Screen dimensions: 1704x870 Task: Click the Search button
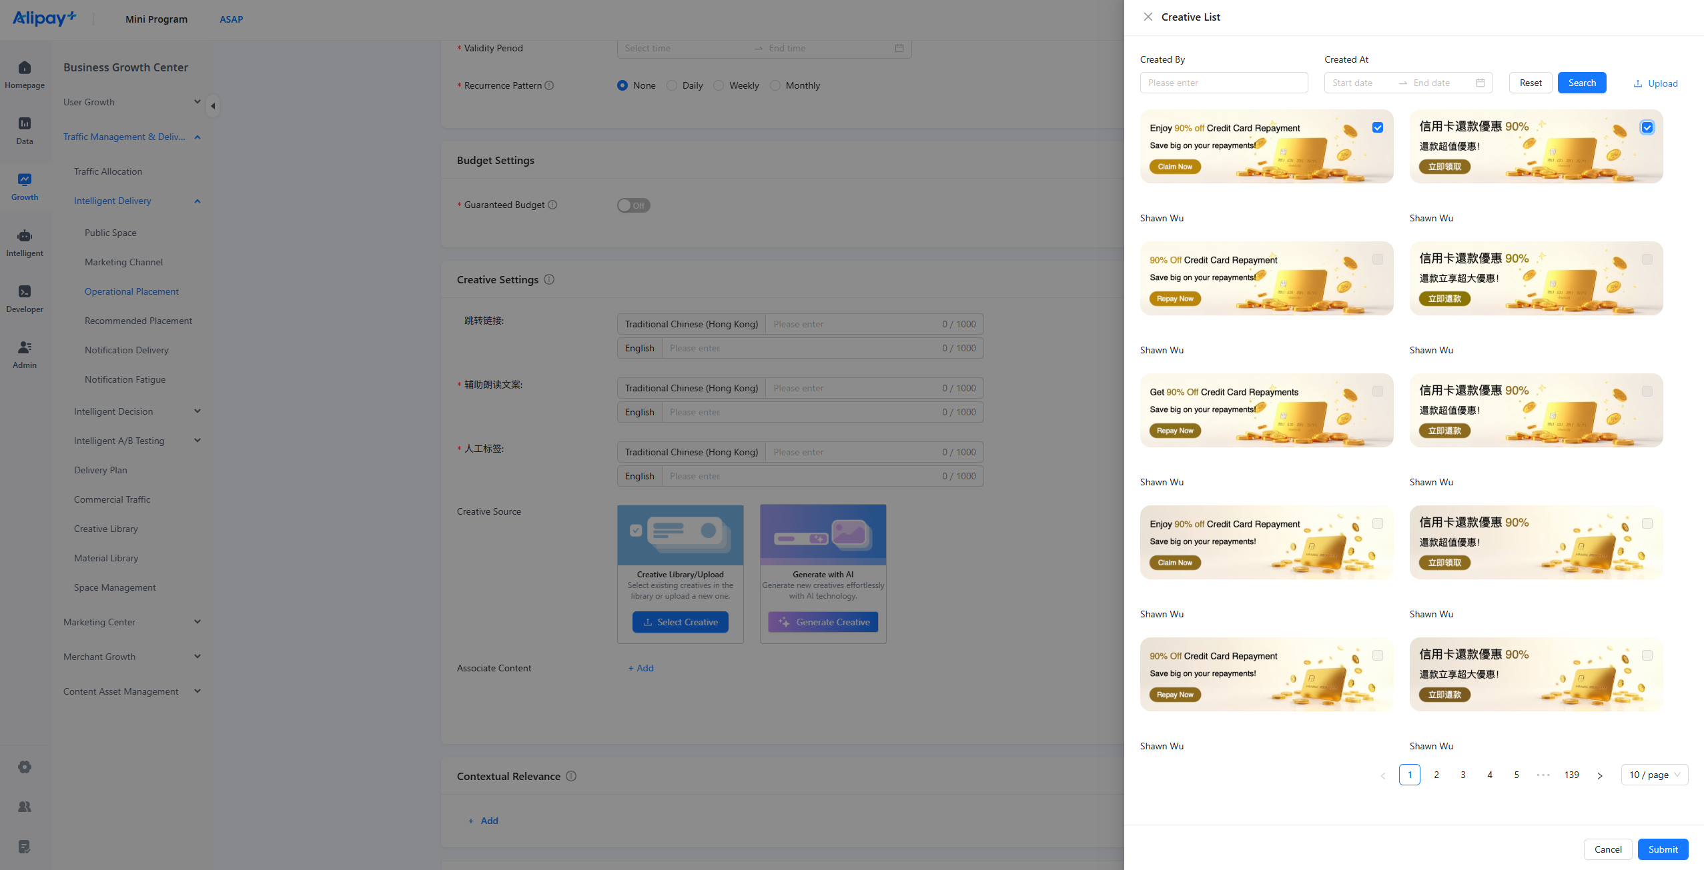tap(1582, 83)
